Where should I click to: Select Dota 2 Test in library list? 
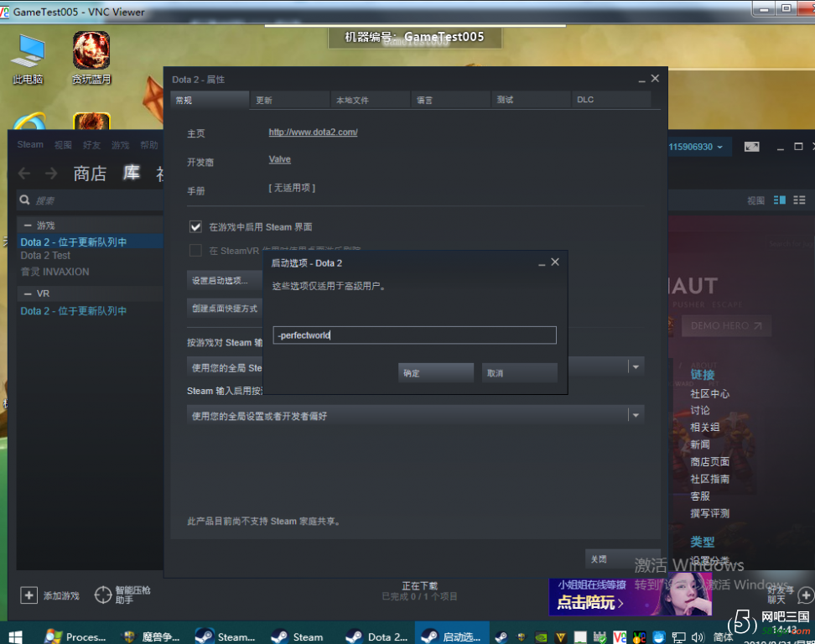(45, 256)
